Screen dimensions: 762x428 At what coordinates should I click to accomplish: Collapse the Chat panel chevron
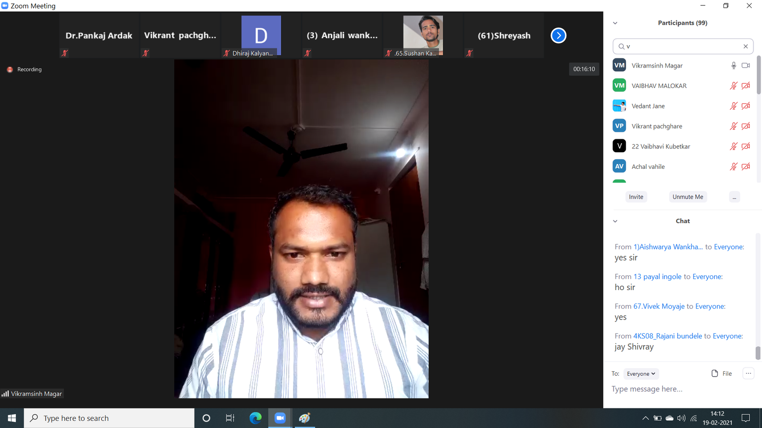[x=615, y=221]
